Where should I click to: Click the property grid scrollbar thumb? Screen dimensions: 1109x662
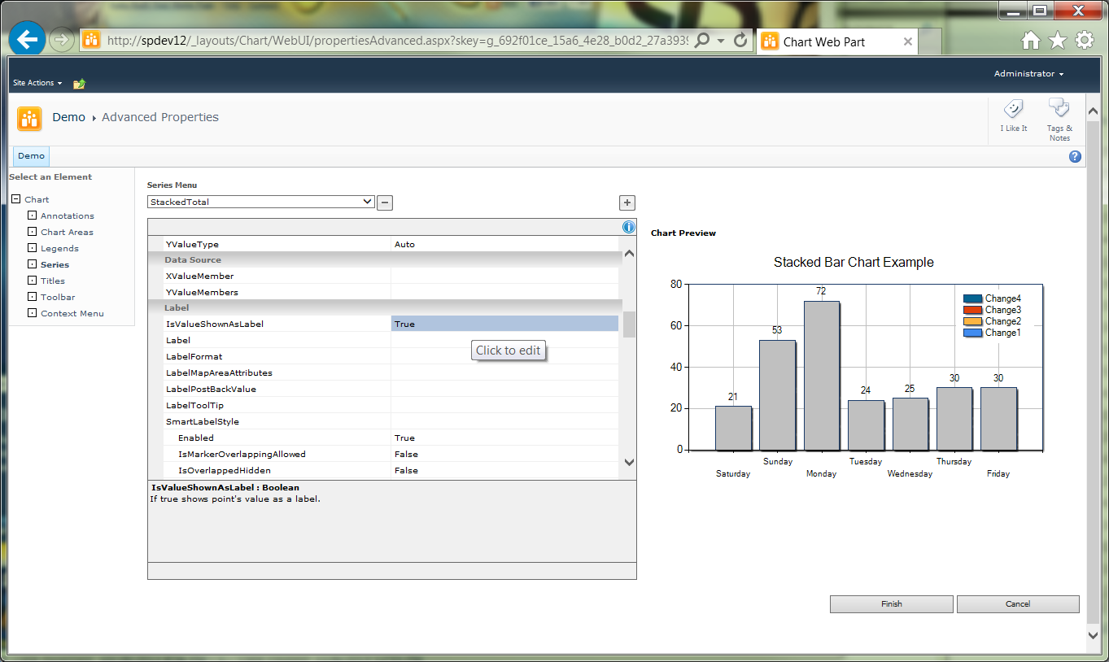(x=629, y=324)
